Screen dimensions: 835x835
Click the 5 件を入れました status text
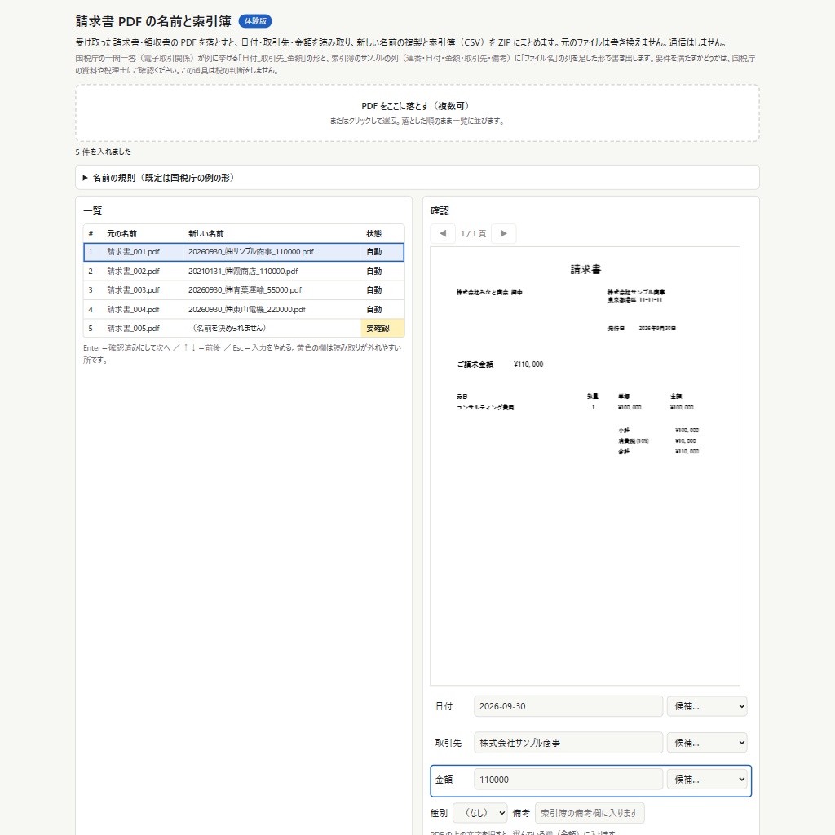(x=104, y=152)
